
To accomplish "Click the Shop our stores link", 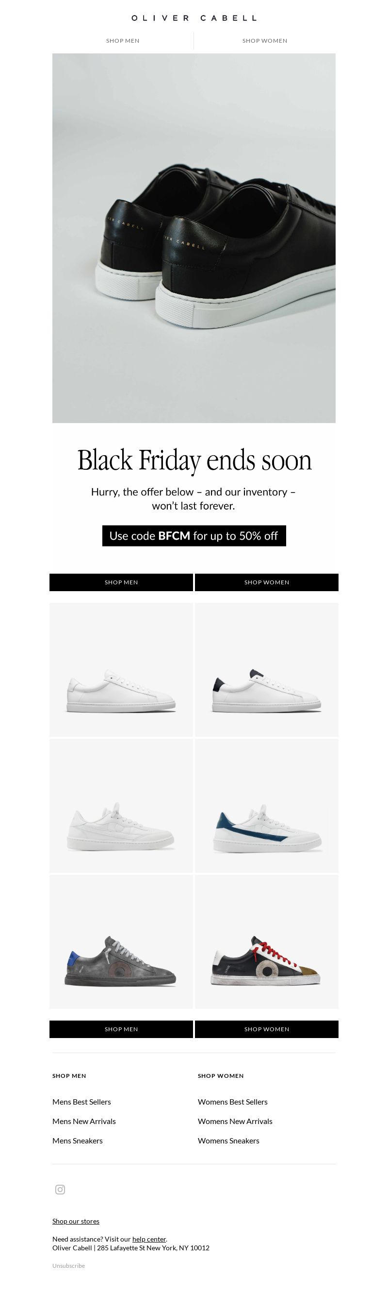I will [76, 1221].
